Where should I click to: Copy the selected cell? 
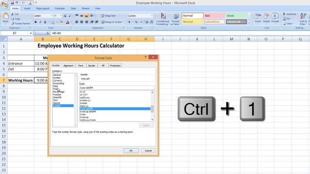(x=15, y=19)
